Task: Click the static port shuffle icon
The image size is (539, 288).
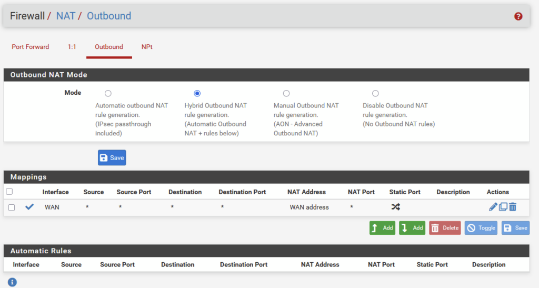Action: (395, 207)
